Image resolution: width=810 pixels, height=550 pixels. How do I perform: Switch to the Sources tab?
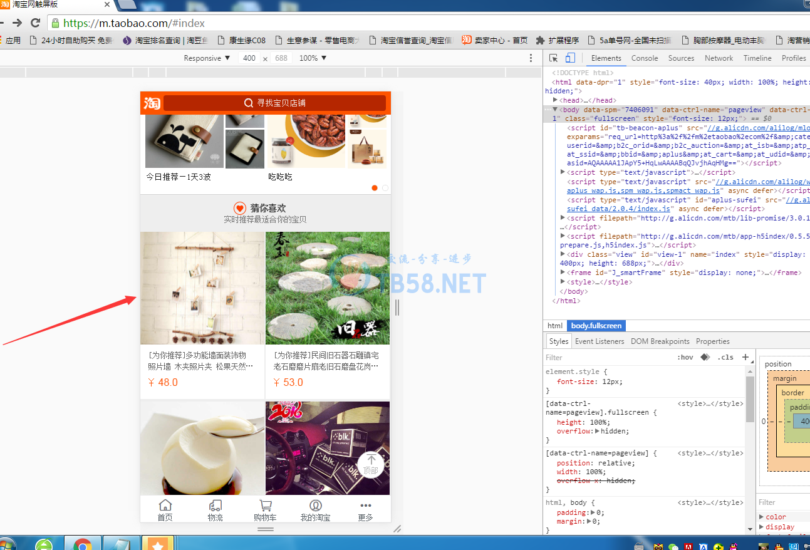[x=681, y=58]
